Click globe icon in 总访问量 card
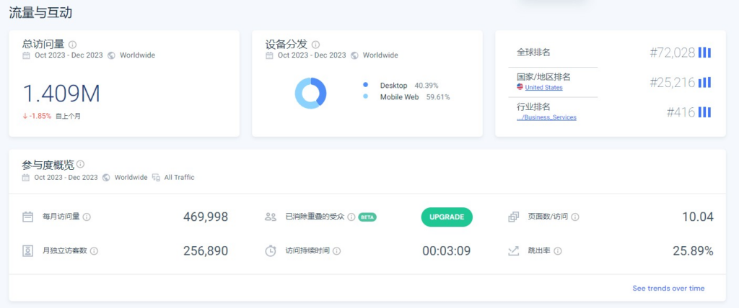739x308 pixels. tap(112, 55)
